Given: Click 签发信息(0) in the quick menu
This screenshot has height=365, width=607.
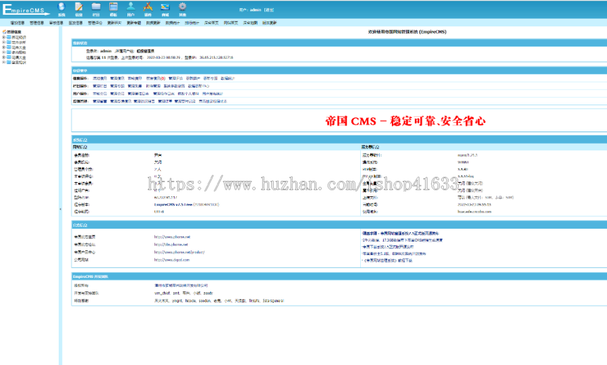Looking at the screenshot, I should 156,78.
